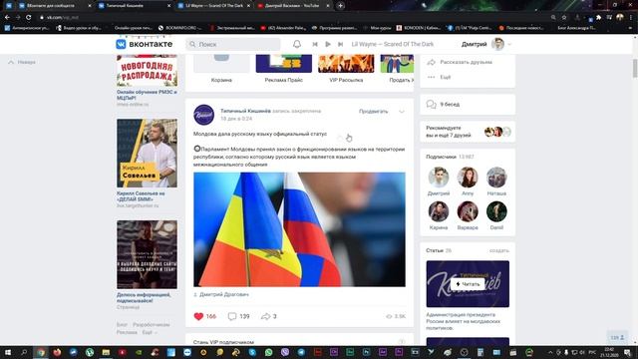Open the Статьи articles section
This screenshot has width=638, height=359.
(x=435, y=250)
